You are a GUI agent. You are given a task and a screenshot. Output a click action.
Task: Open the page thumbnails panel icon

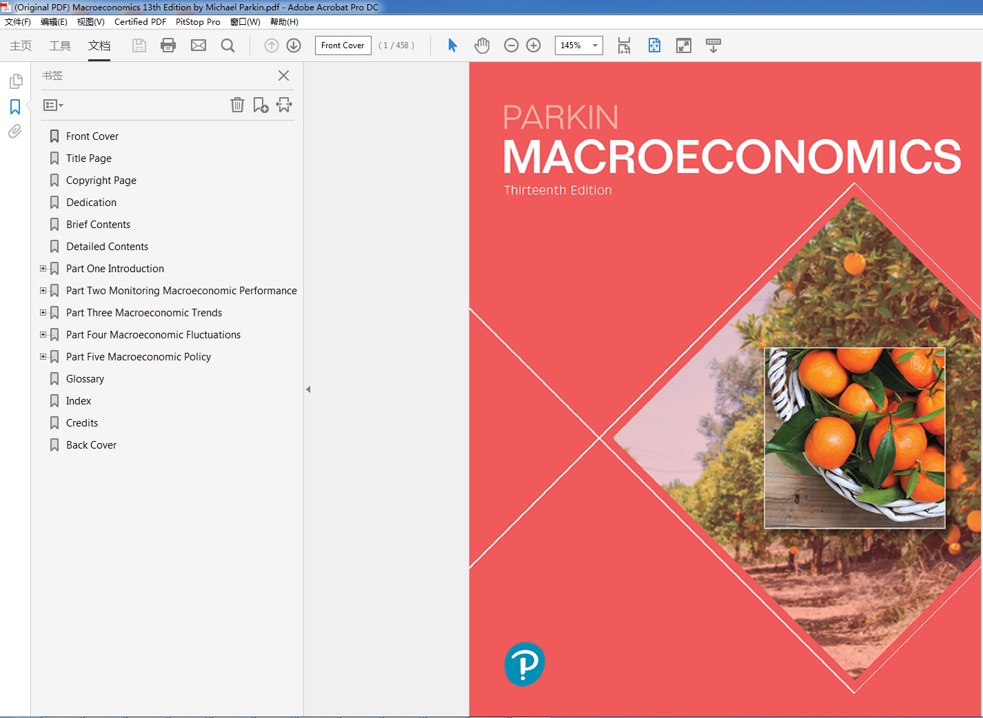coord(15,81)
